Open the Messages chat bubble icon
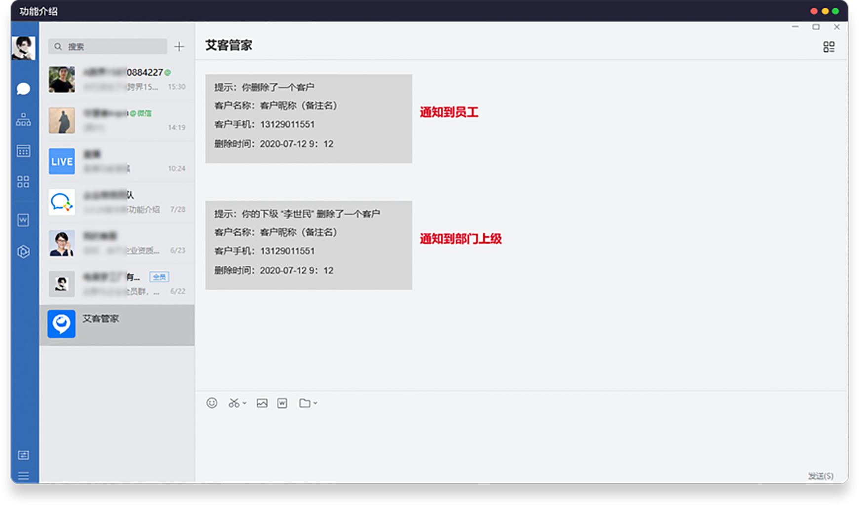 (23, 89)
